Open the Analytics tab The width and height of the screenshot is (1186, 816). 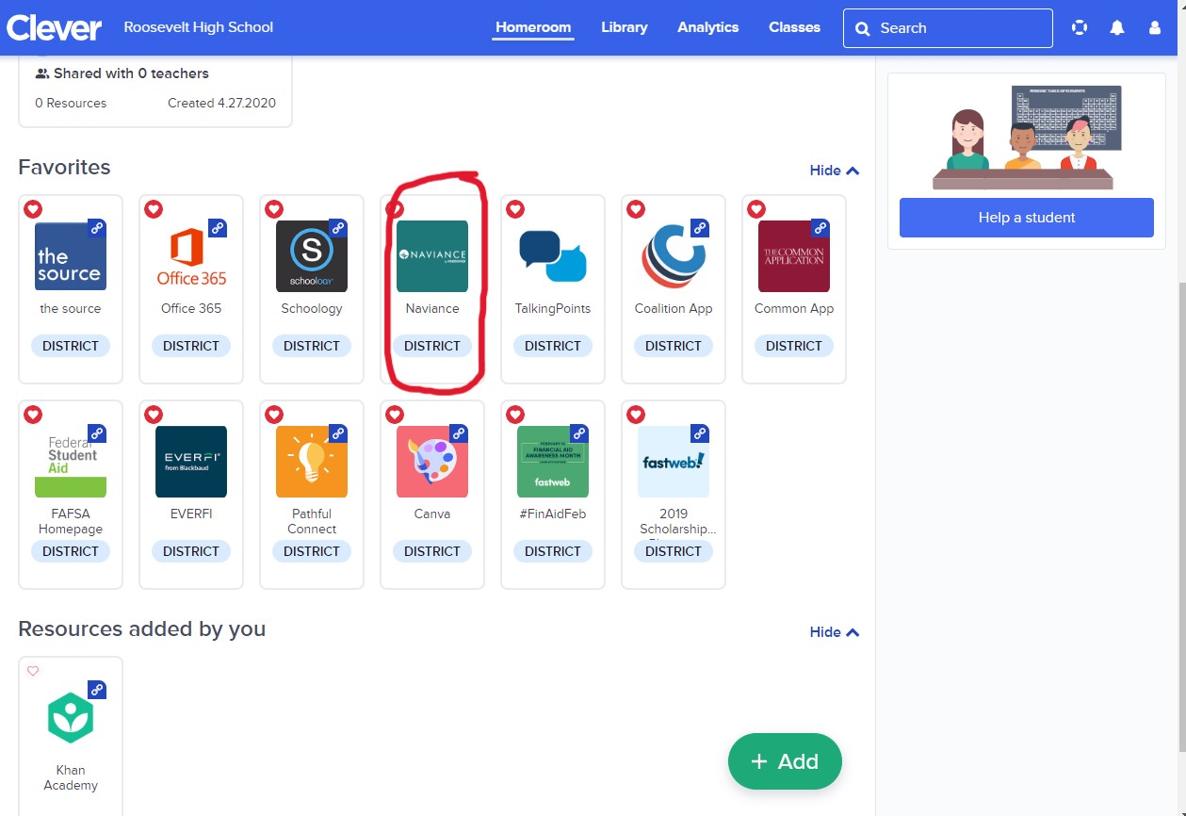coord(708,27)
